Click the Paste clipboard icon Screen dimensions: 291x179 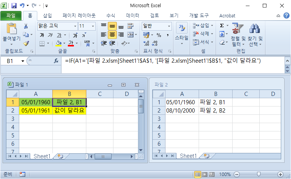[12, 29]
